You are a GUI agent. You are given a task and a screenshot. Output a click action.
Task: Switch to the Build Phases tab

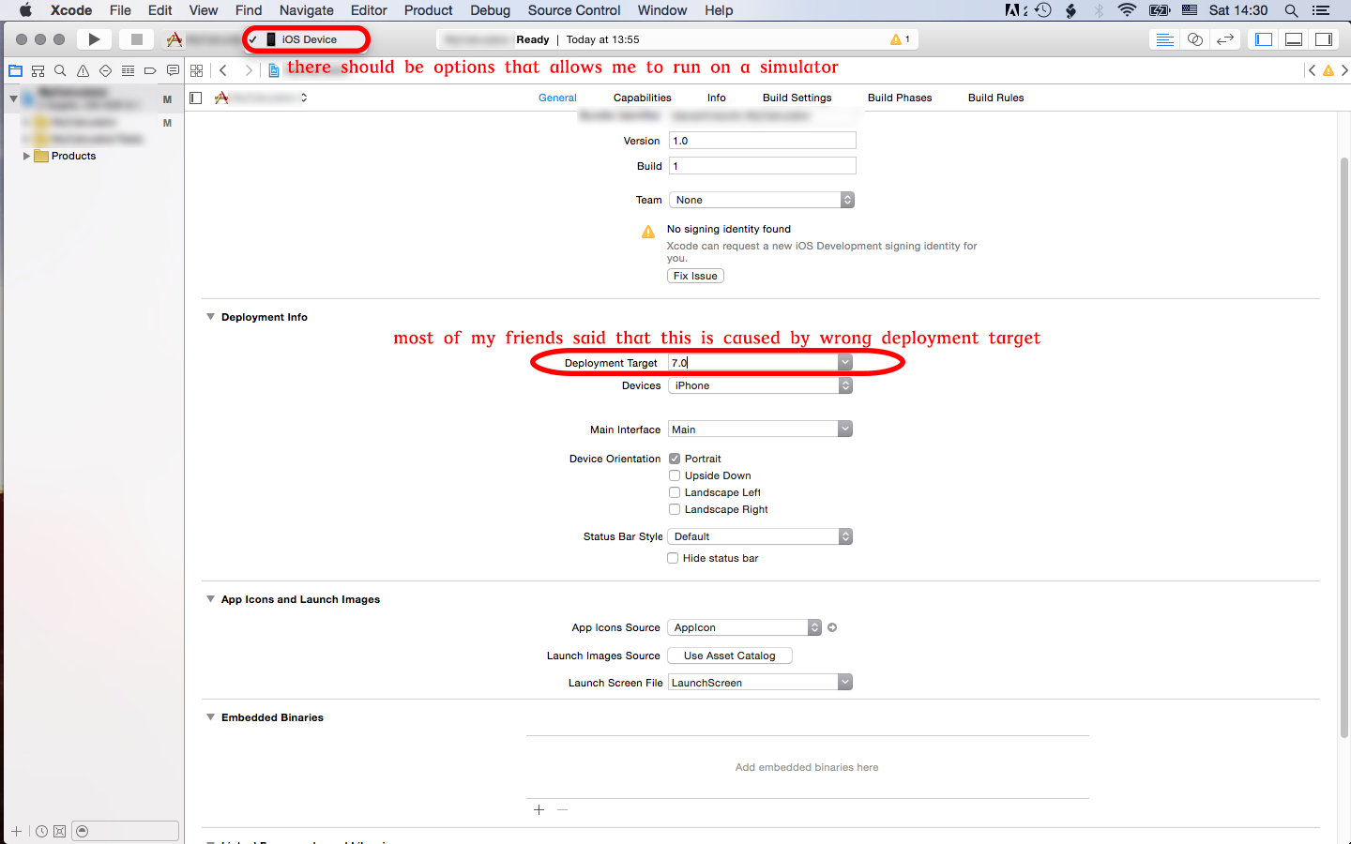(900, 98)
